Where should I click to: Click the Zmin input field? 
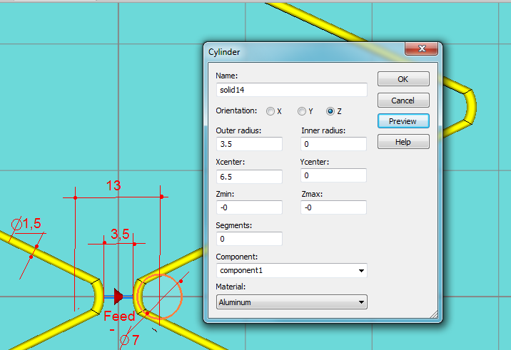pyautogui.click(x=249, y=207)
